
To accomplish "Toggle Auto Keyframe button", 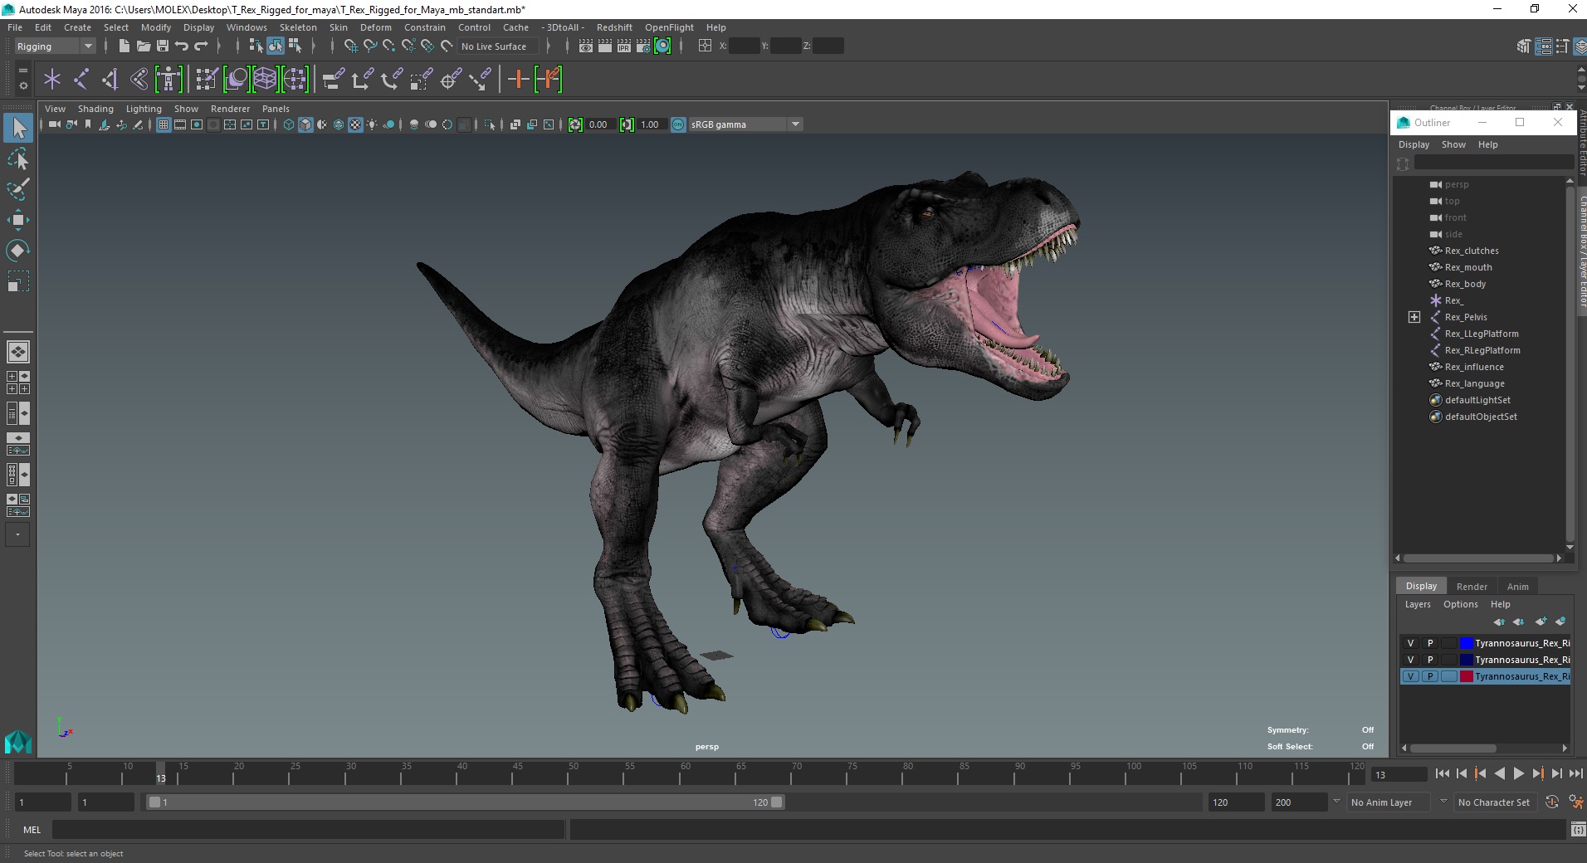I will tap(1552, 802).
